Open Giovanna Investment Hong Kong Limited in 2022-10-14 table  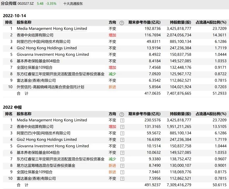tap(53, 54)
